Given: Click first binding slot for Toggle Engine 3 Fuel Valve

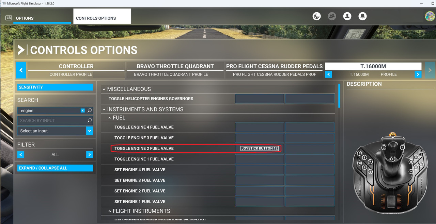Looking at the screenshot, I should (x=260, y=138).
